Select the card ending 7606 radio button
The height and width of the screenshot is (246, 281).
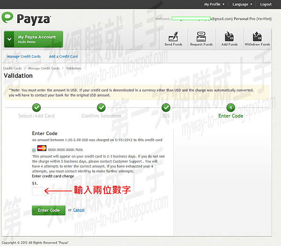coord(34,150)
